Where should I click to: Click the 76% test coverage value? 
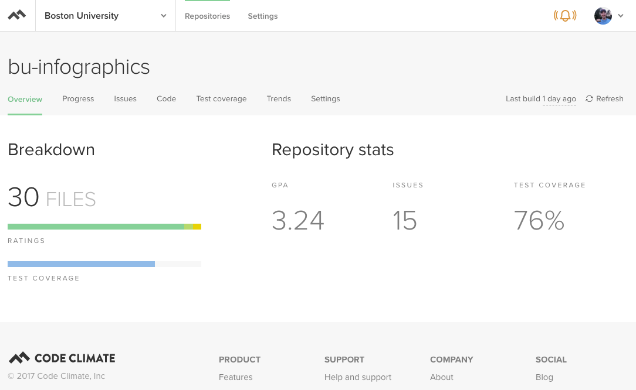pos(539,221)
